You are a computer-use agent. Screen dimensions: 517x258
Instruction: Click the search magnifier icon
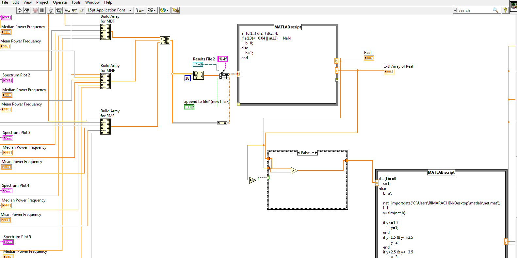495,10
